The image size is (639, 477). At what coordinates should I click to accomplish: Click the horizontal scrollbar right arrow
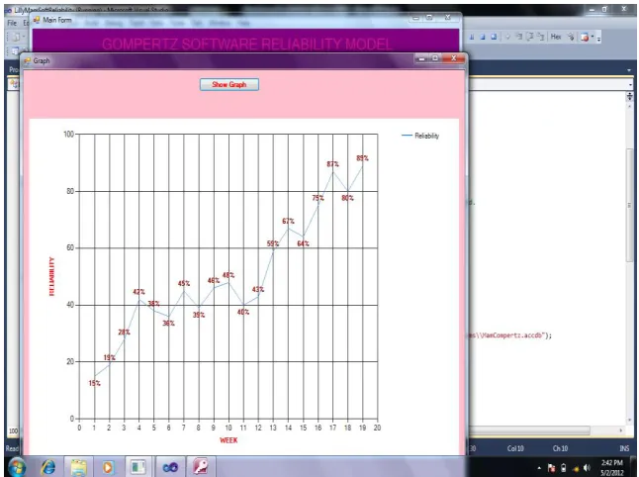(620, 430)
